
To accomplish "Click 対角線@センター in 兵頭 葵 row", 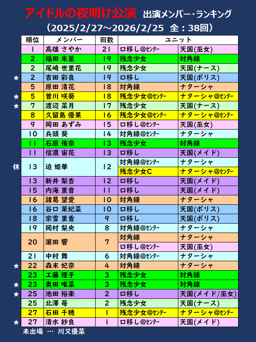I will (x=148, y=134).
